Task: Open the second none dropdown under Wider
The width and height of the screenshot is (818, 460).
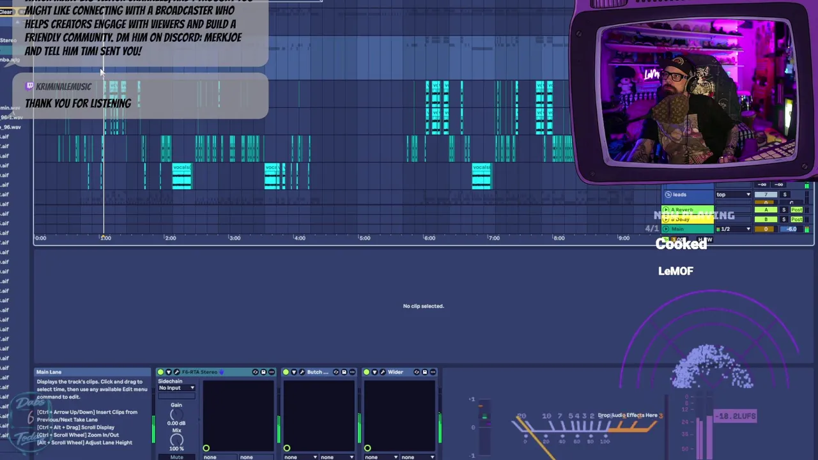Action: coord(419,457)
